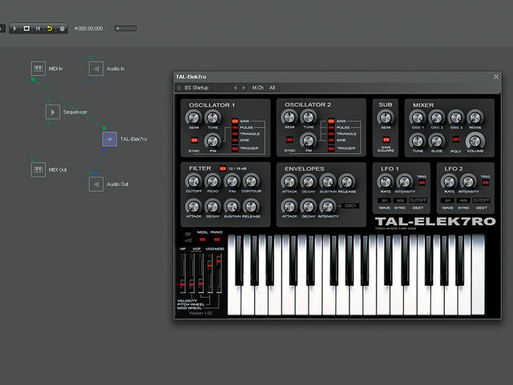Toggle Oscillator 1 SYNC switch
Image resolution: width=513 pixels, height=385 pixels.
[x=194, y=140]
